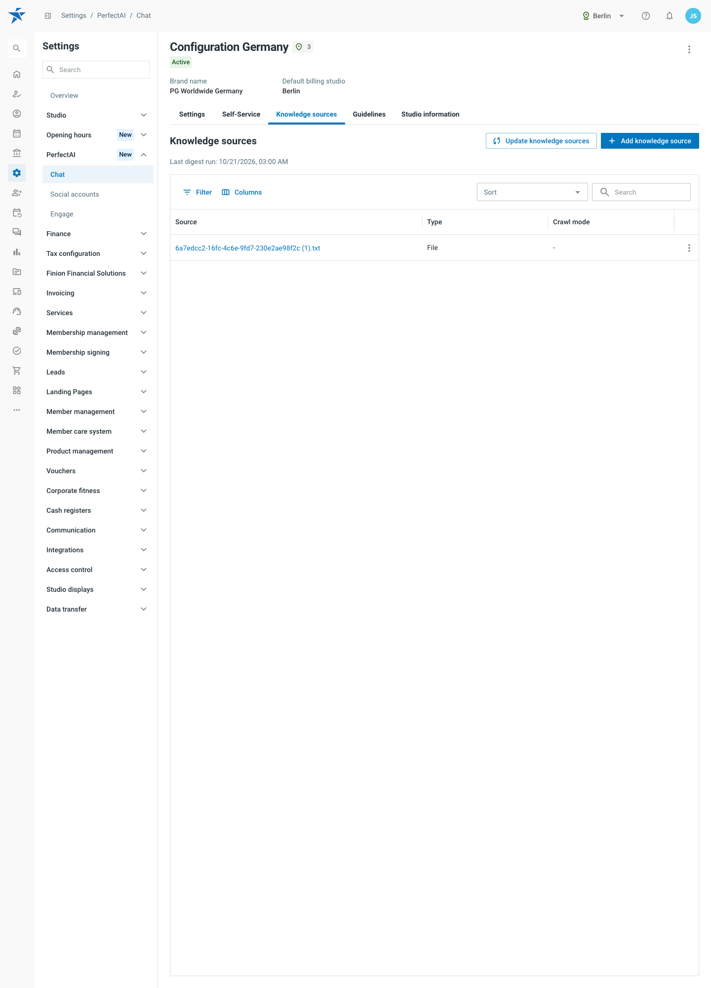Switch to the Settings tab

(192, 114)
